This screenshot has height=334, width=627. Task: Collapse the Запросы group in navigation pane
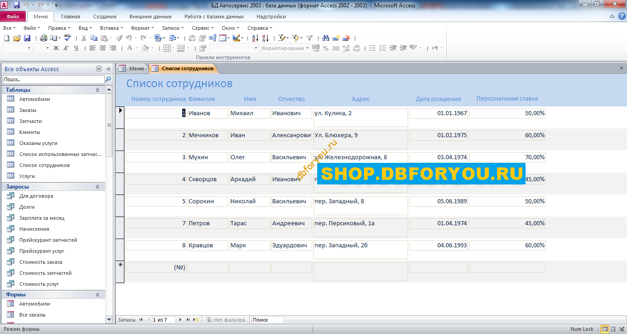pyautogui.click(x=97, y=187)
